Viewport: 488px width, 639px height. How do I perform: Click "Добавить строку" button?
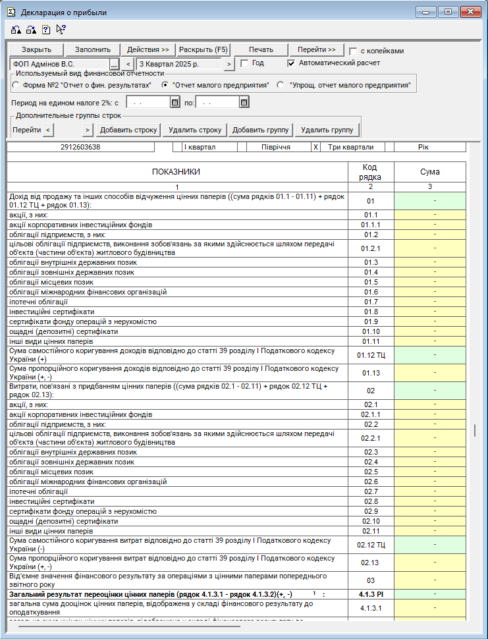128,130
